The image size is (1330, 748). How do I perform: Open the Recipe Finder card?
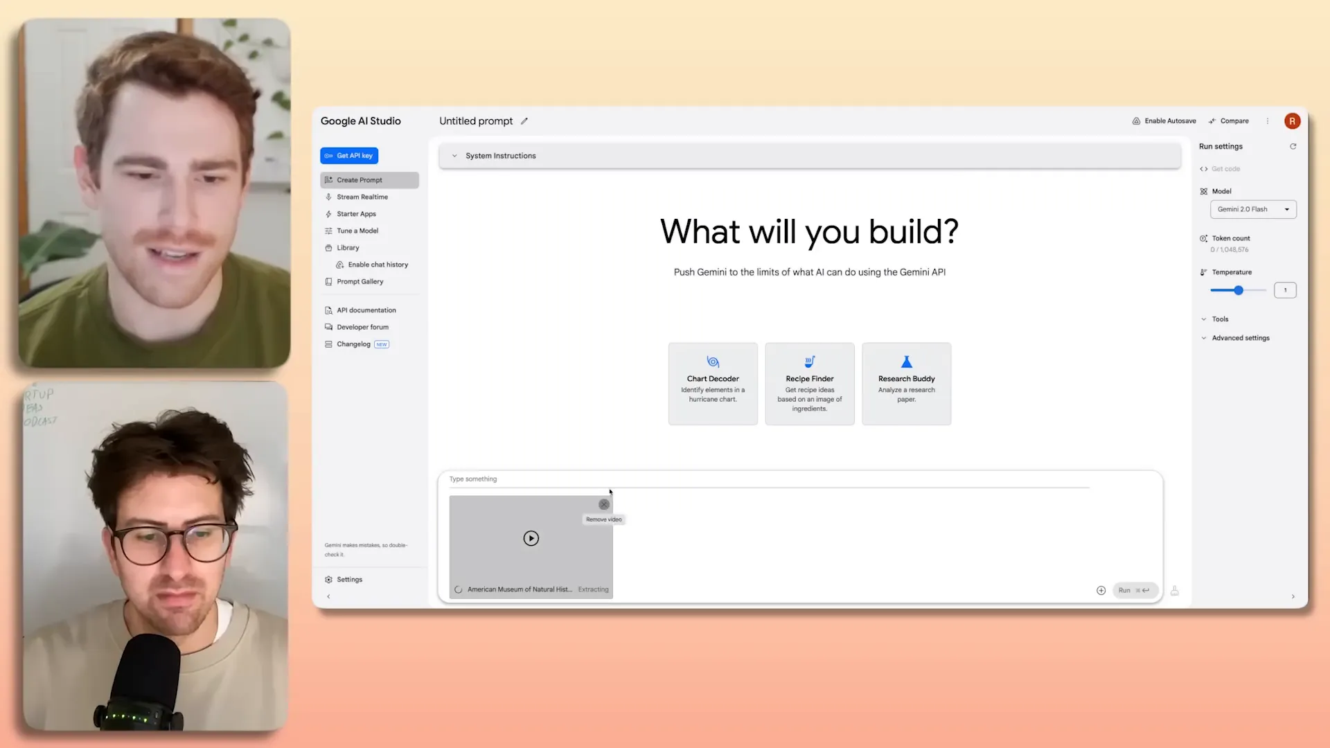(810, 384)
